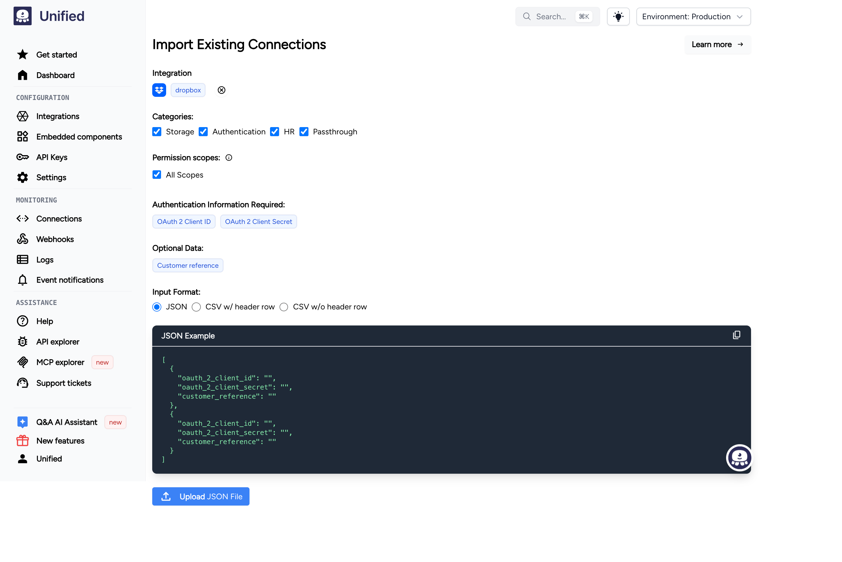Screen dimensions: 842x562
Task: Disable the Passthrough category
Action: click(x=304, y=132)
